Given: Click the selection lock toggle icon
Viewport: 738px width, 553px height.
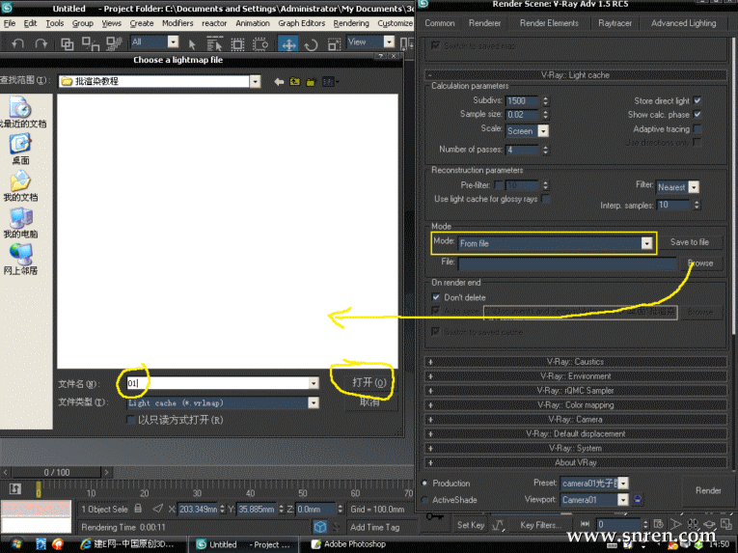Looking at the screenshot, I should click(x=138, y=509).
